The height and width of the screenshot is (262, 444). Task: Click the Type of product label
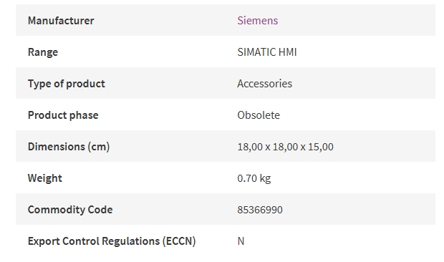(67, 84)
